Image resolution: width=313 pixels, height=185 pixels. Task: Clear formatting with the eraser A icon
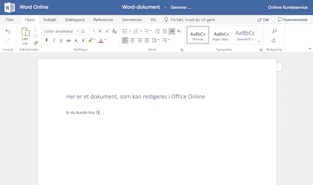click(115, 31)
